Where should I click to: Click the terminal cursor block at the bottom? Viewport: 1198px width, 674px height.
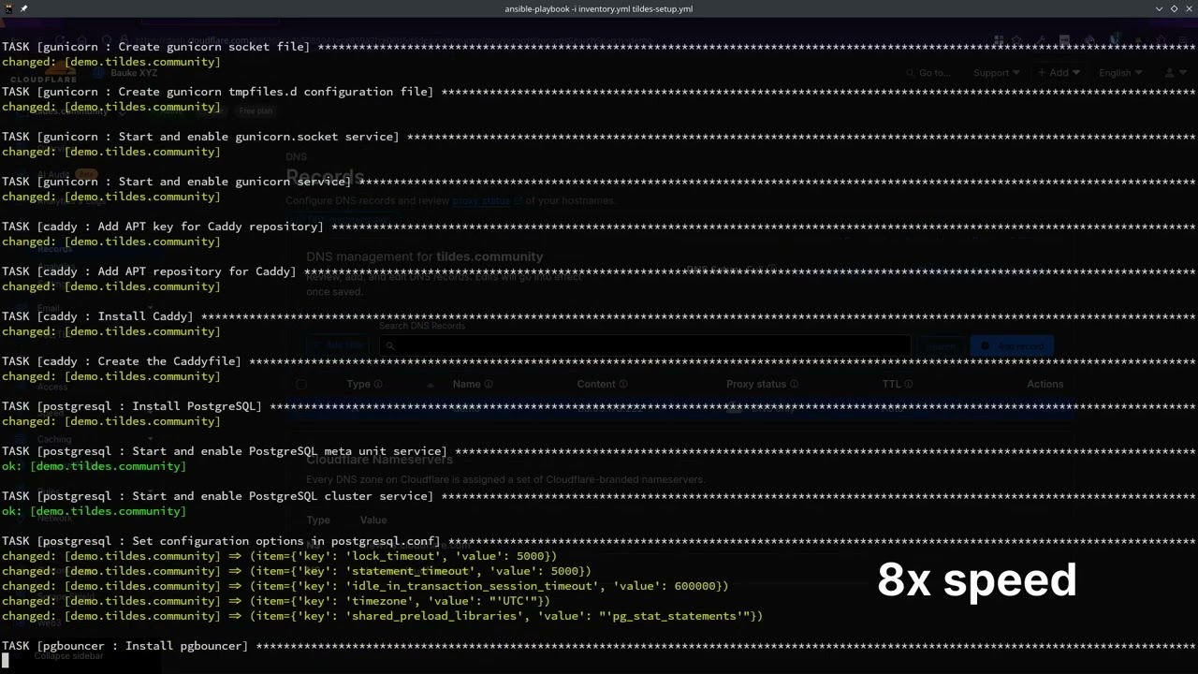[5, 661]
